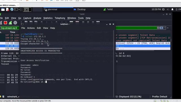The width and height of the screenshot is (181, 102).
Task: Open terminal Edit menu
Action: pyautogui.click(x=39, y=28)
